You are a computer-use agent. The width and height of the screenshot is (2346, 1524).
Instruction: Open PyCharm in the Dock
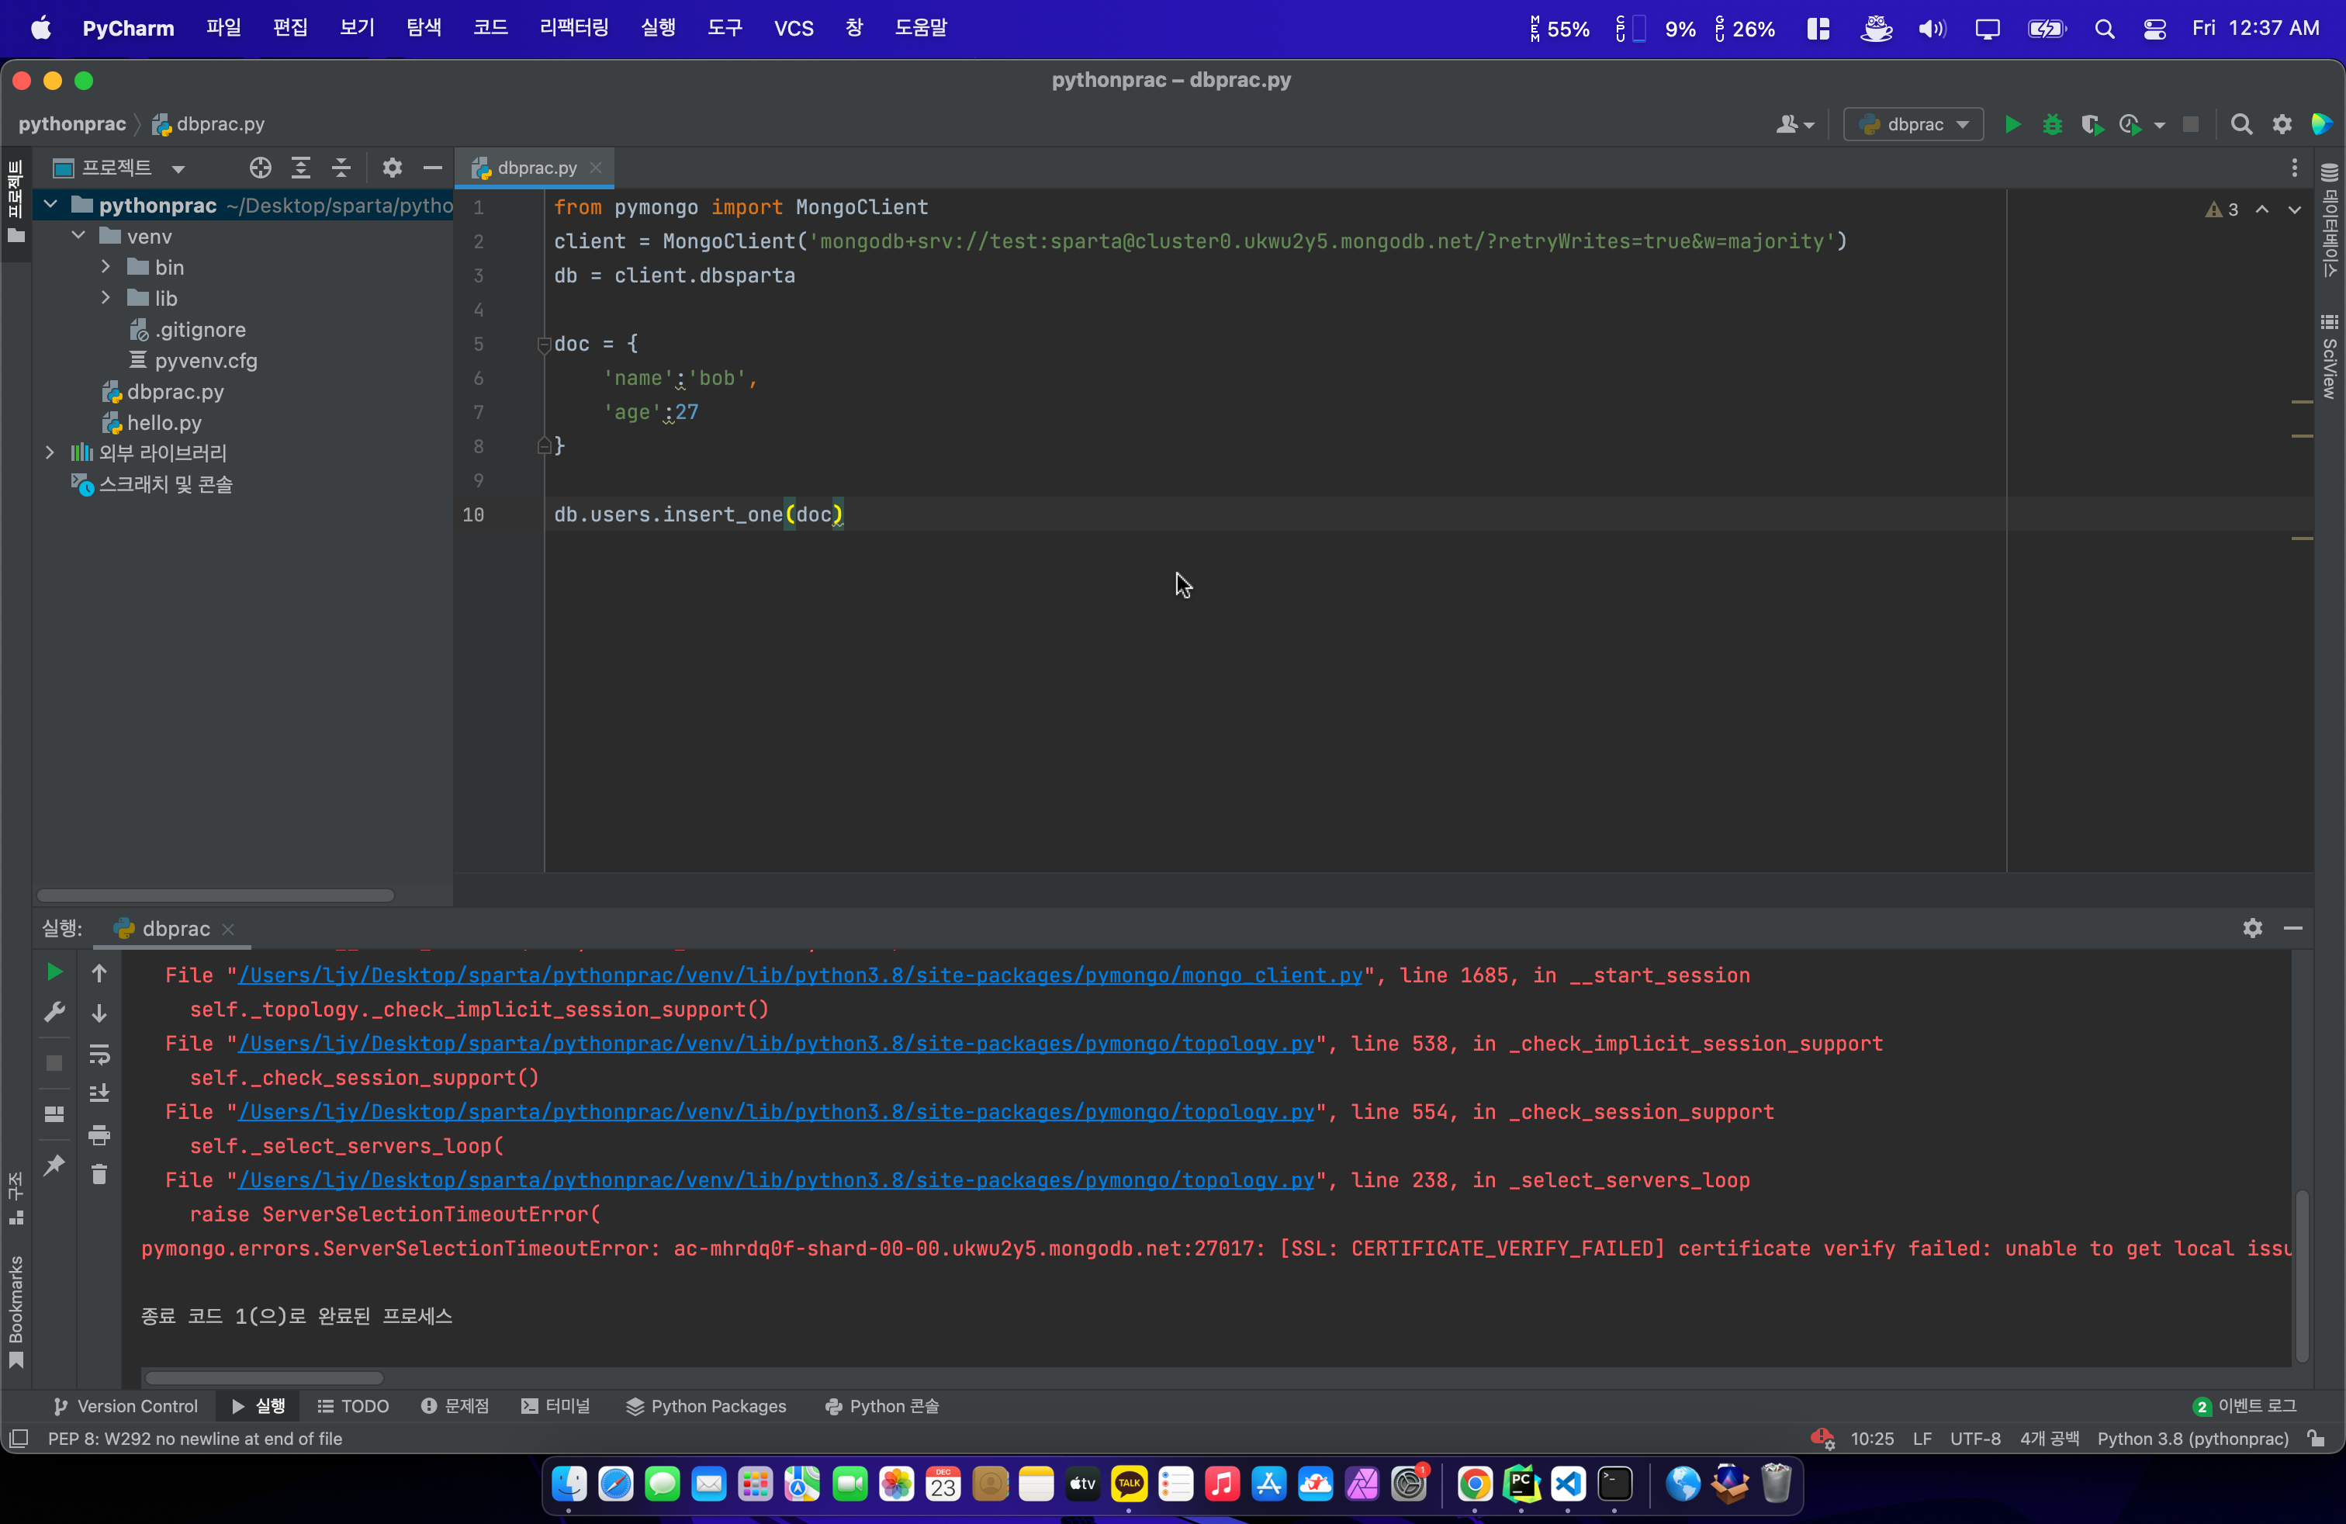1521,1484
